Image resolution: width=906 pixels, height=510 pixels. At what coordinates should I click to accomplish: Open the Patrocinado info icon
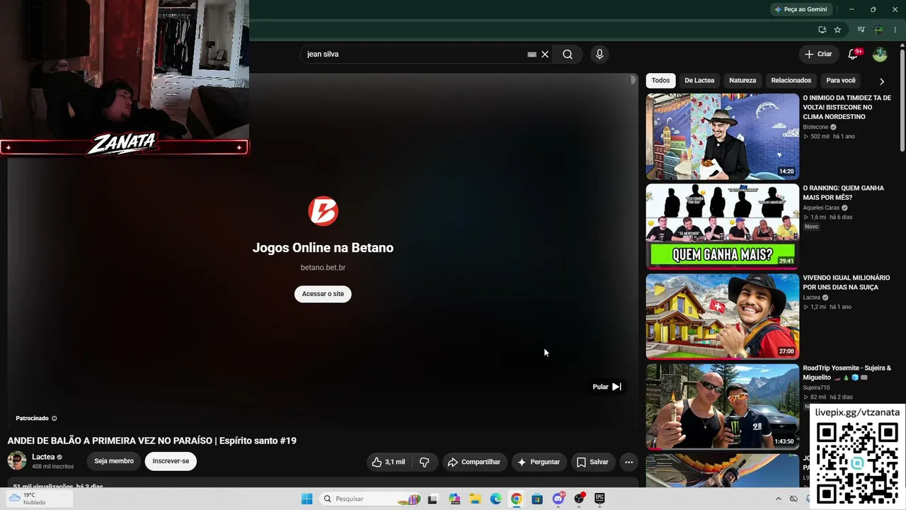pyautogui.click(x=54, y=419)
